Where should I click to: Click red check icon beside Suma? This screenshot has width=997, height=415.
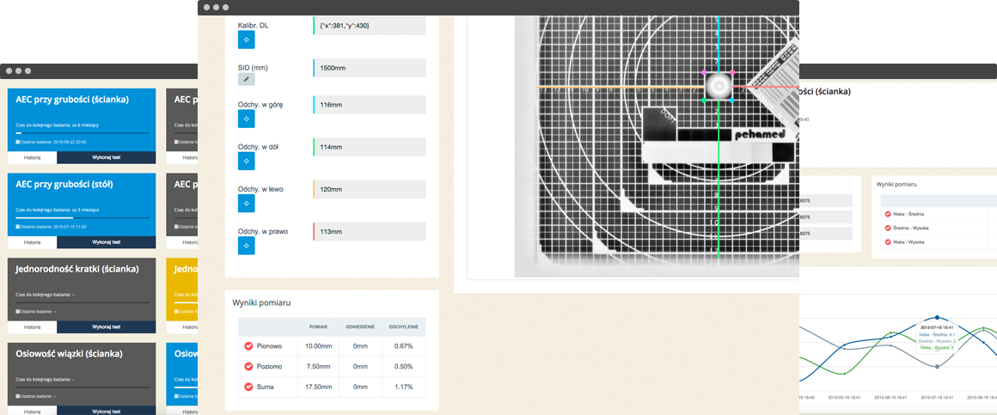coord(248,387)
